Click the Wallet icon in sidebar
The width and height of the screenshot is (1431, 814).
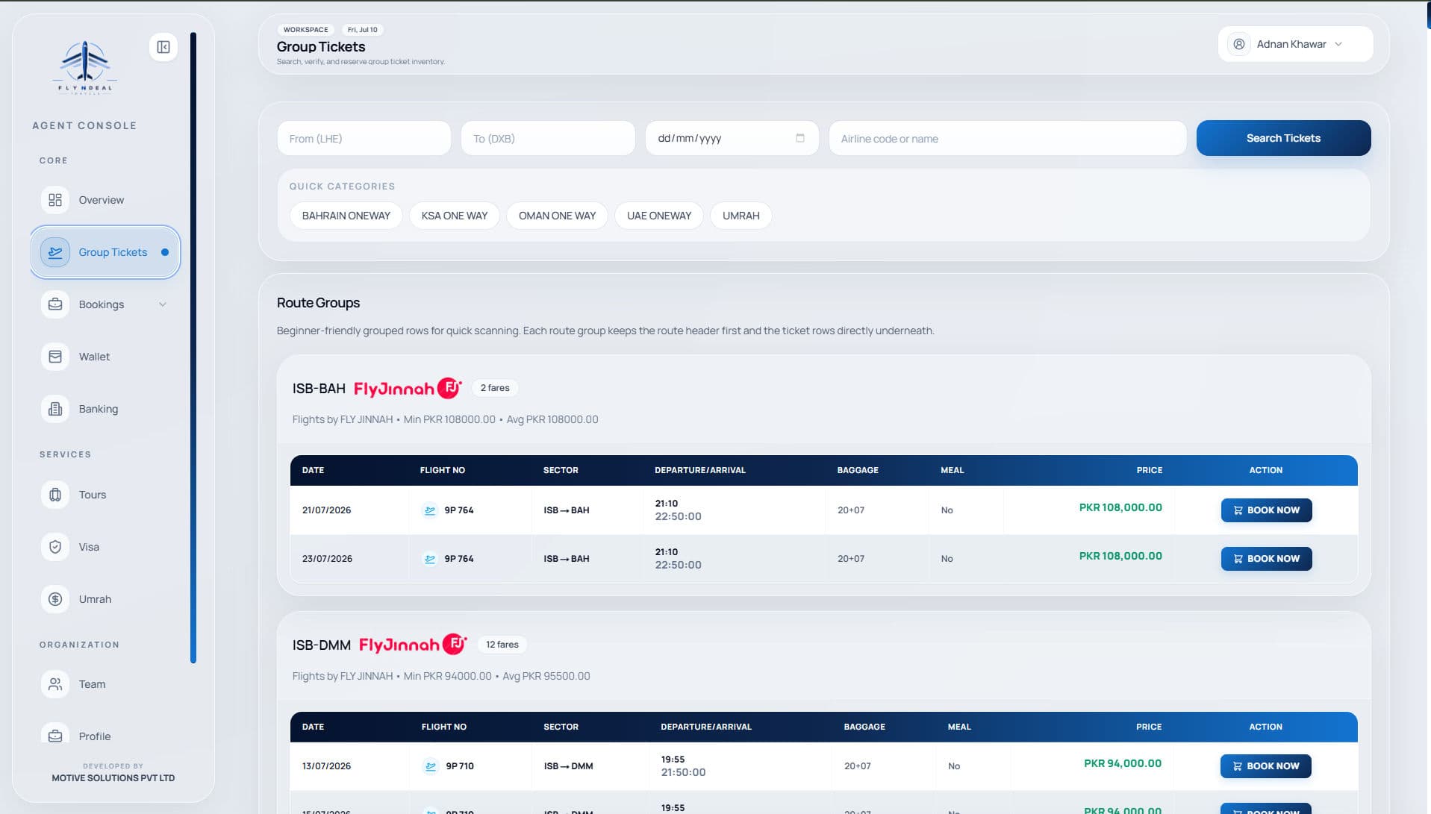click(x=55, y=357)
